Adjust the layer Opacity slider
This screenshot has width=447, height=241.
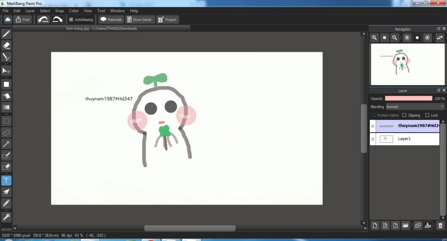(x=409, y=98)
